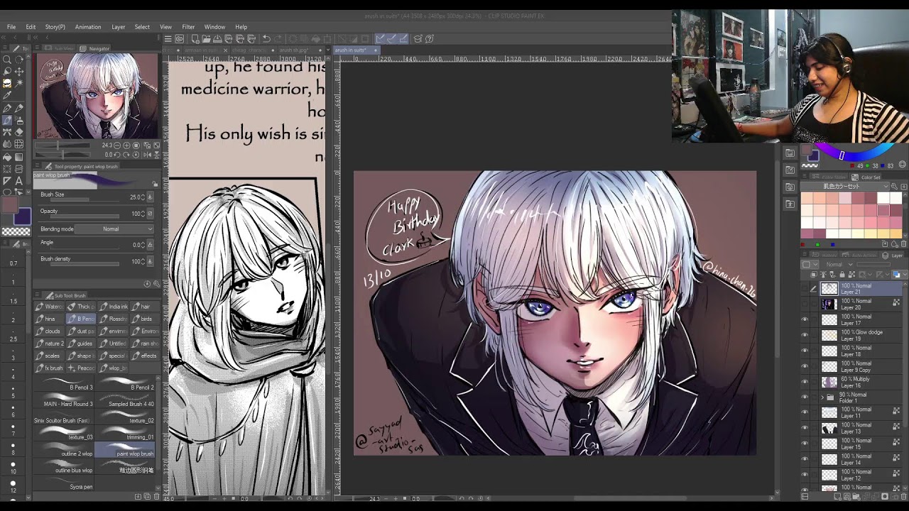Screen dimensions: 909x511
Task: Choose the Waterco brush group
Action: pyautogui.click(x=50, y=307)
